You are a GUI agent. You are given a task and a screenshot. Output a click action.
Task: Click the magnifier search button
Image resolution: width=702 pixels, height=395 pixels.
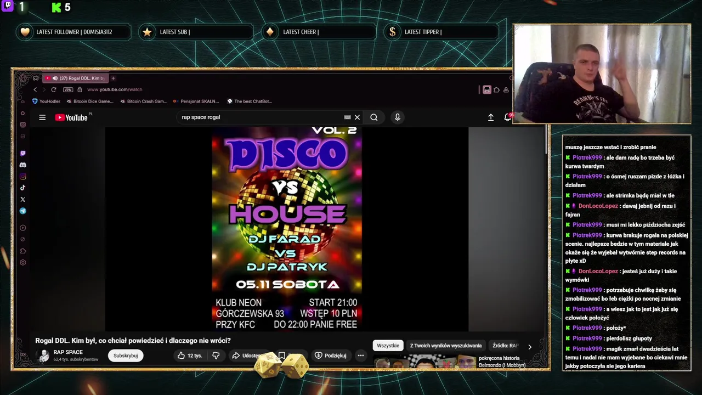[x=374, y=117]
